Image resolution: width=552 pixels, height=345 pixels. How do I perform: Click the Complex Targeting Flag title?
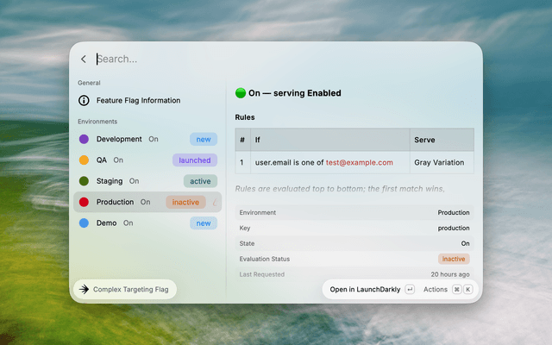point(130,290)
